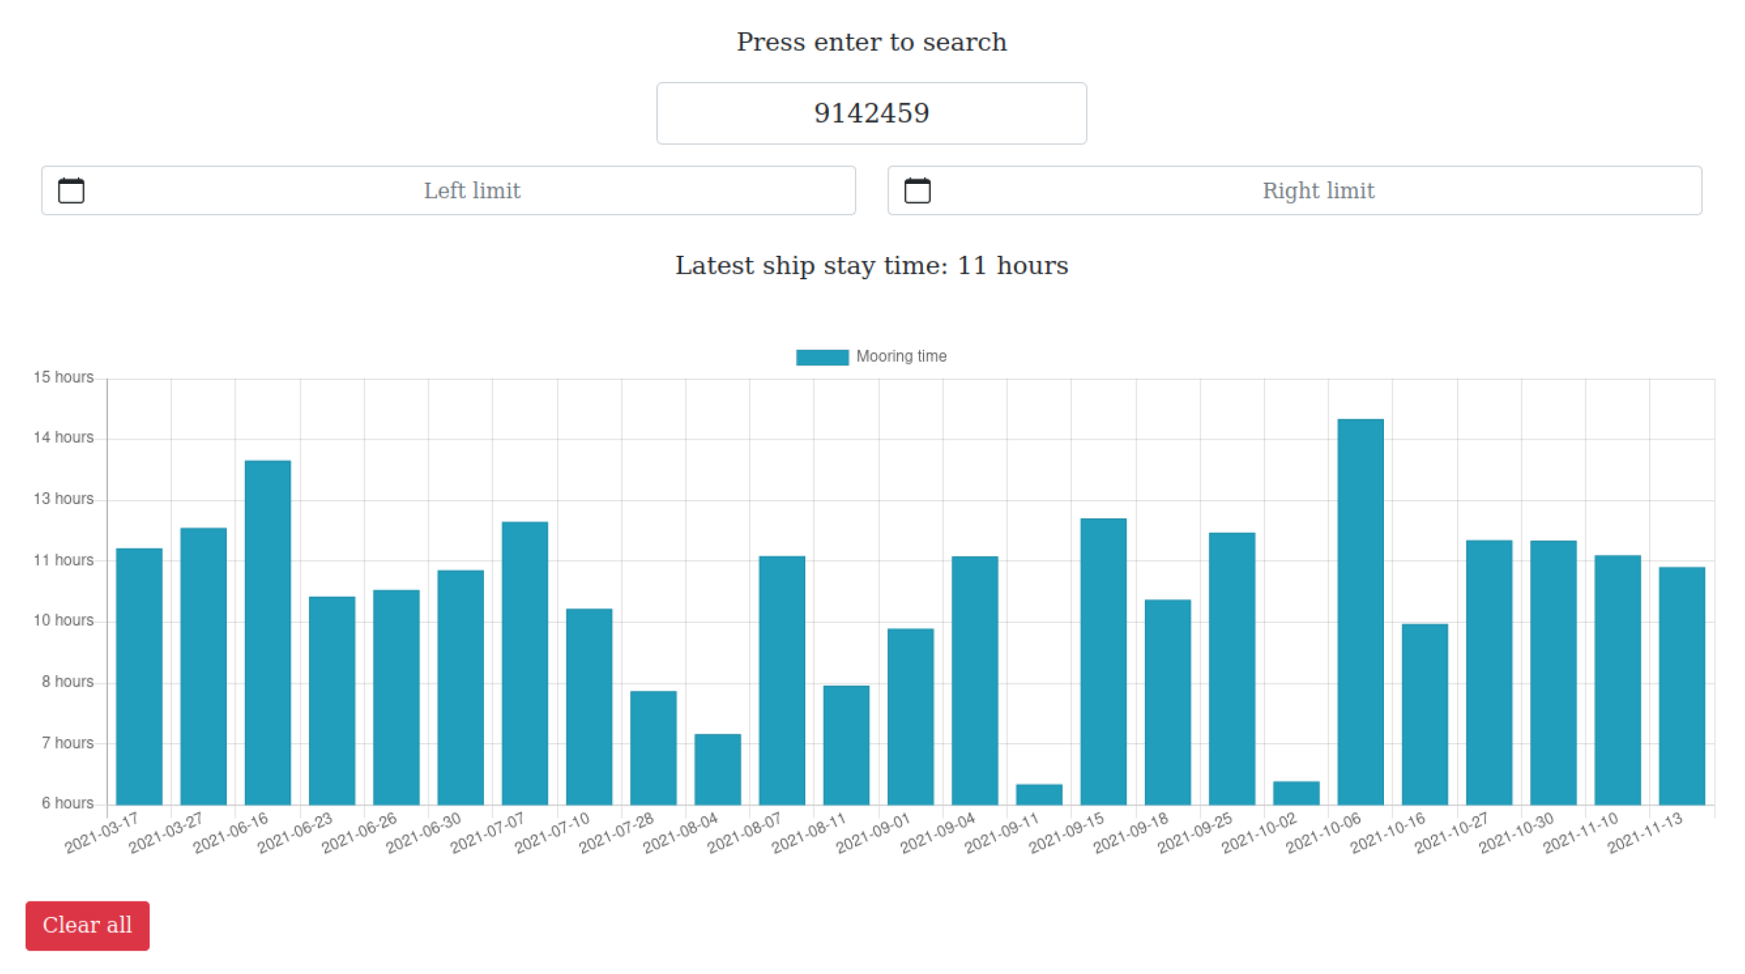Select the 2021-09-15 bar
Viewport: 1745px width, 974px height.
pos(1103,661)
